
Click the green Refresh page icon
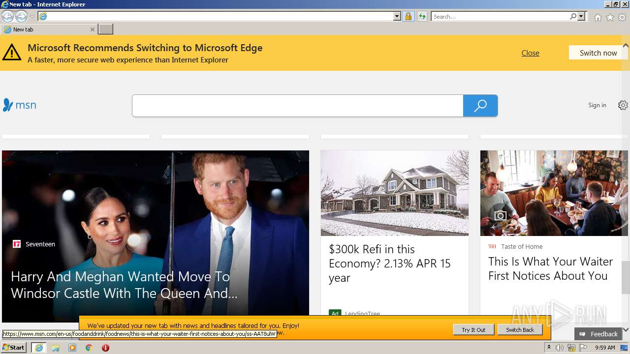(x=422, y=17)
